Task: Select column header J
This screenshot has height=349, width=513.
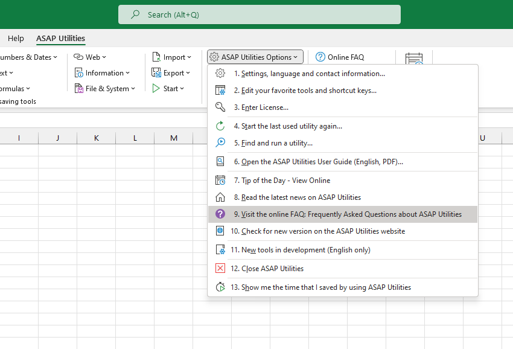Action: click(x=57, y=138)
